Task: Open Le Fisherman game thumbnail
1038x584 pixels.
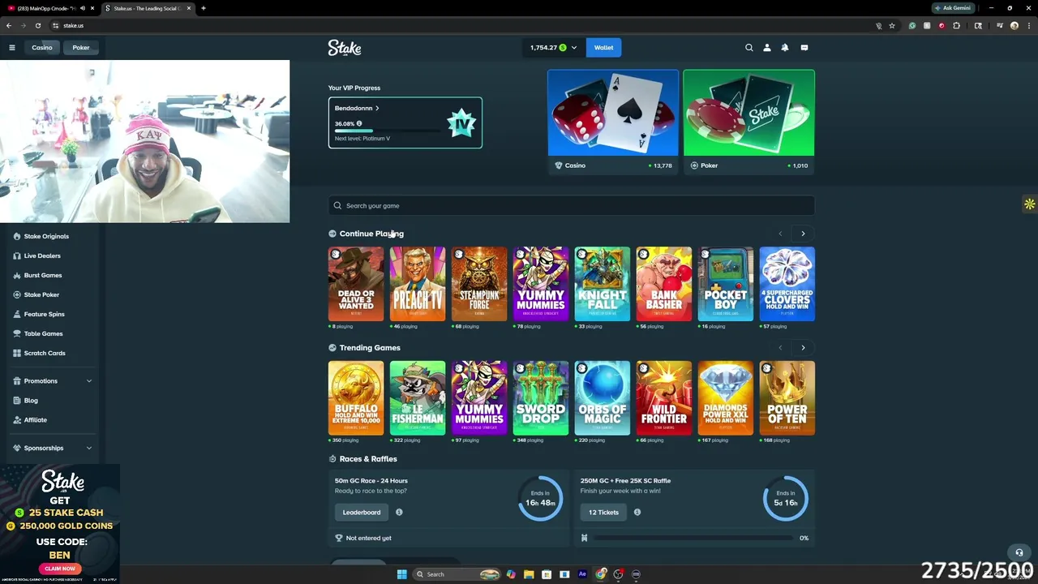Action: [418, 398]
